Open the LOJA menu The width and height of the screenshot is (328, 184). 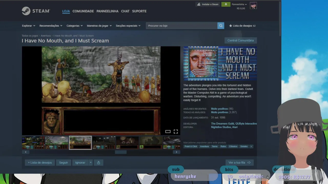click(66, 11)
